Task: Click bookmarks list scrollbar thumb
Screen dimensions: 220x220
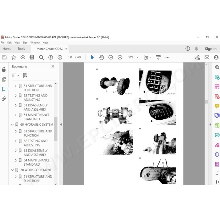Action: tap(56, 129)
